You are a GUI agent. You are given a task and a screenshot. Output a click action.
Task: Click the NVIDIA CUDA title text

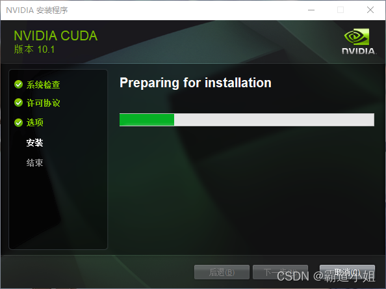pyautogui.click(x=56, y=36)
